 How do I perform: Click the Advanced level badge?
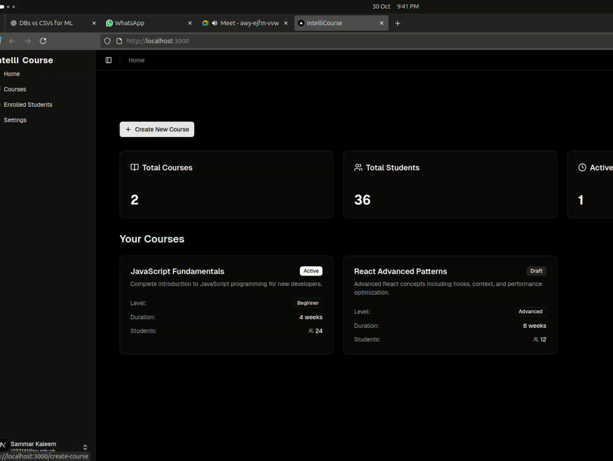[530, 311]
